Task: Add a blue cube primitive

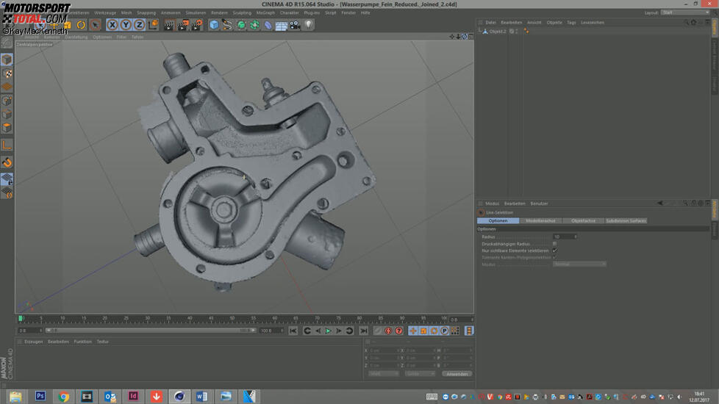Action: click(x=214, y=25)
